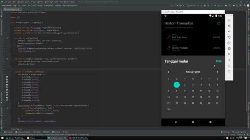Click the fragment breadcrumb segment
The image size is (250, 140).
(x=58, y=5)
